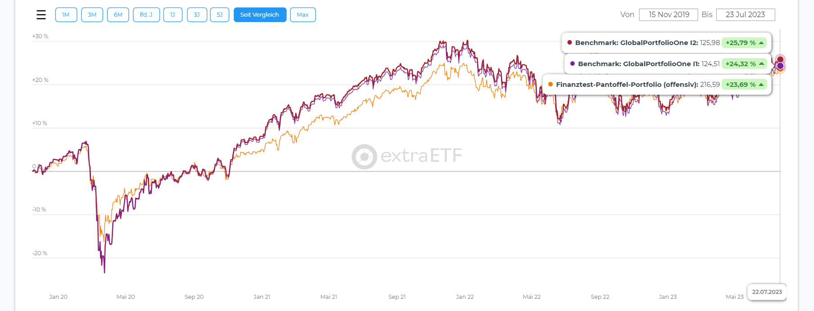Open the Bis end date field

pyautogui.click(x=745, y=15)
